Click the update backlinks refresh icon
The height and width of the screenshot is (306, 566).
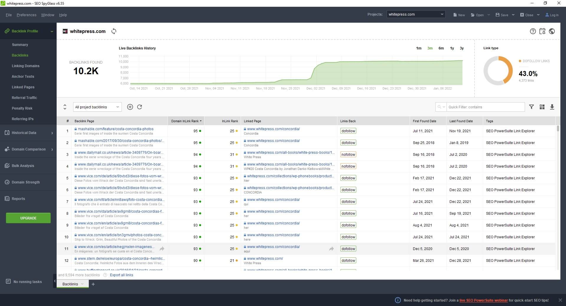tap(140, 107)
